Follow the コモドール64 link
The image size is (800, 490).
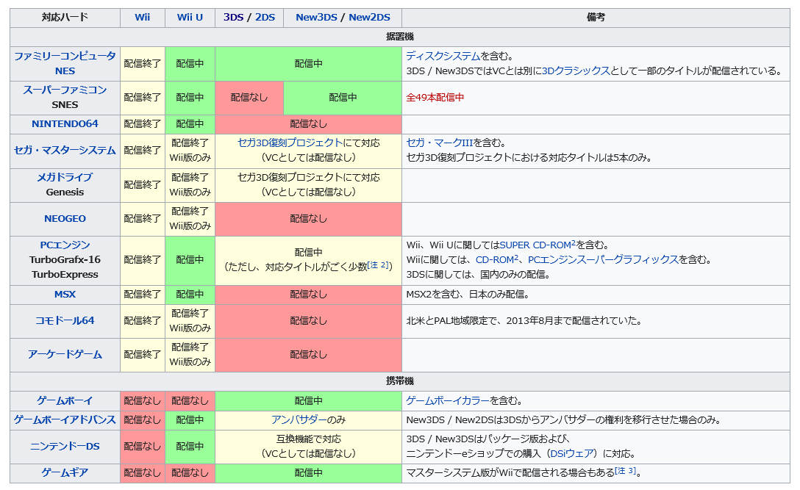point(65,321)
